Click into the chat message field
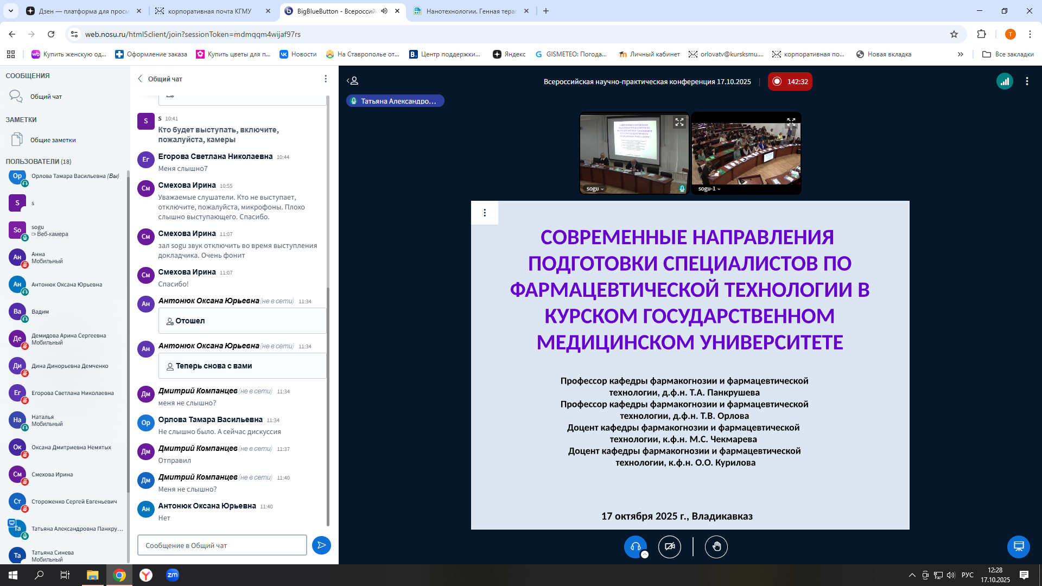Viewport: 1042px width, 586px height. tap(222, 545)
